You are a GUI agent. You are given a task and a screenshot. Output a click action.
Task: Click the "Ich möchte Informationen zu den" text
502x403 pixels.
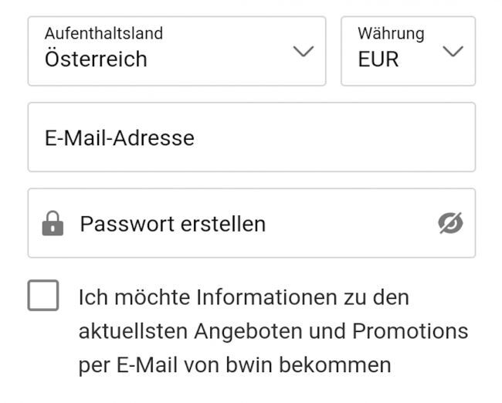(244, 297)
